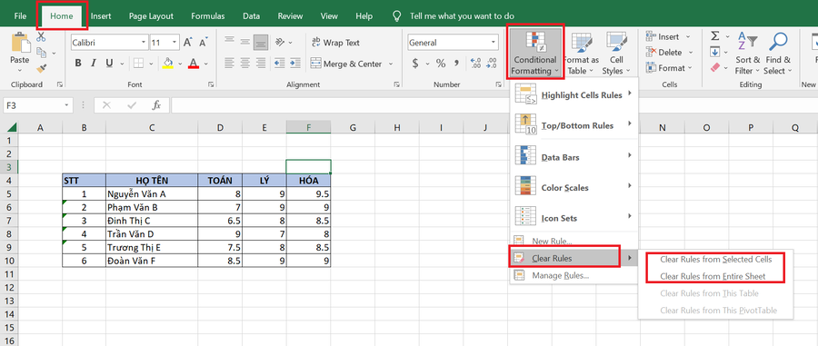Switch to the Page Layout tab
This screenshot has width=818, height=346.
(x=151, y=16)
